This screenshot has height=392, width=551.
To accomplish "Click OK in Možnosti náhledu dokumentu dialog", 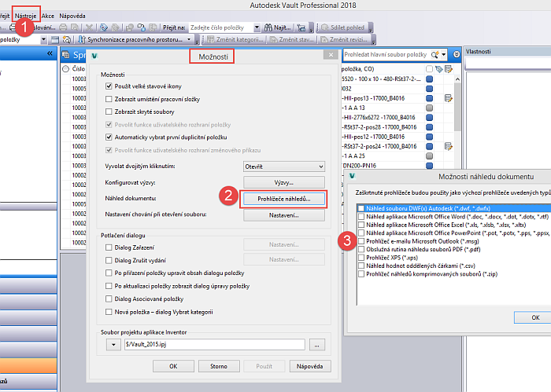I will click(534, 317).
